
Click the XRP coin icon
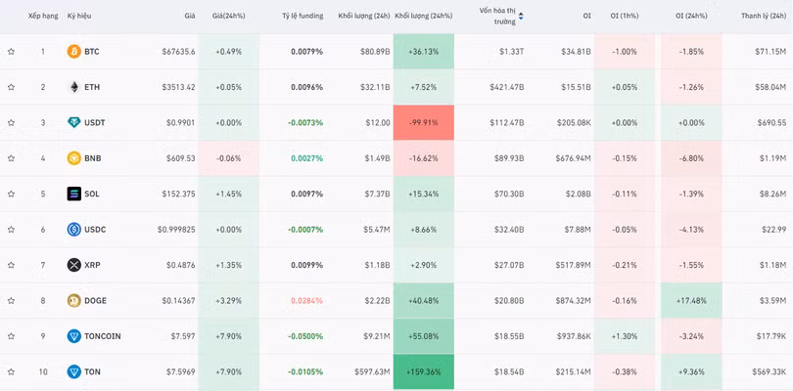click(x=73, y=265)
